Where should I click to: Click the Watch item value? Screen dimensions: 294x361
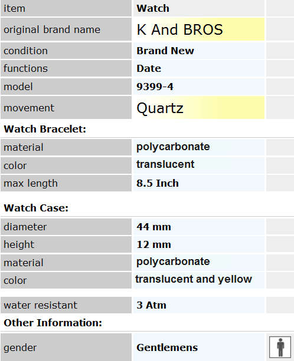pos(153,8)
